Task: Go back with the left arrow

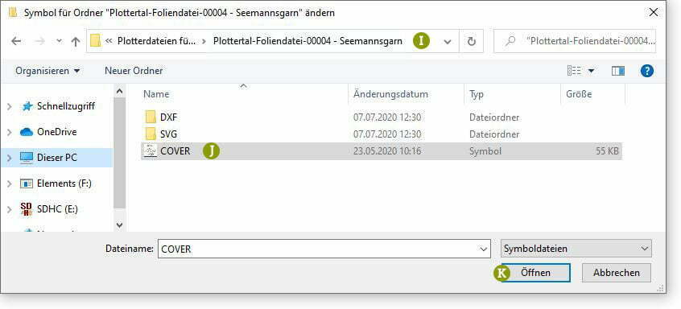Action: pos(16,41)
